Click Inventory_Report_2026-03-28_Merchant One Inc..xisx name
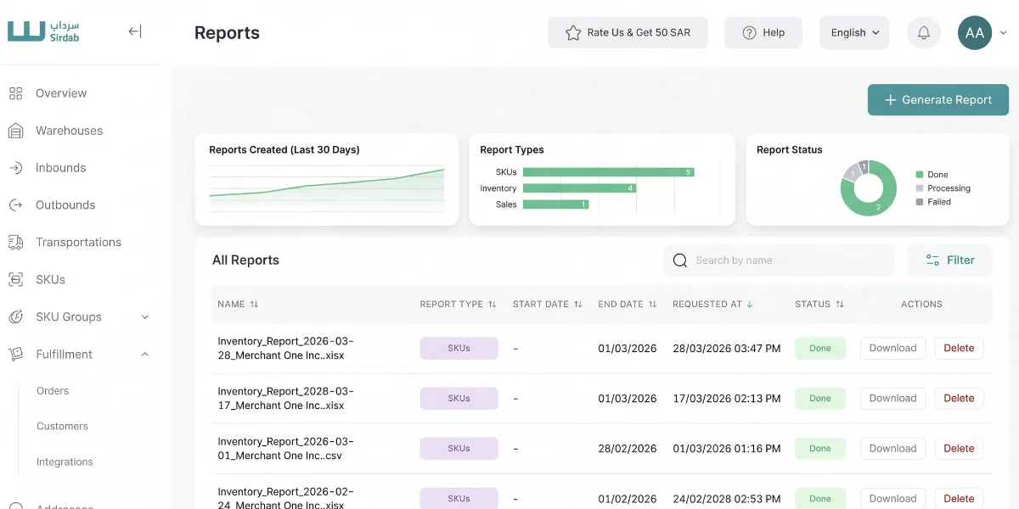Image resolution: width=1019 pixels, height=509 pixels. click(285, 349)
